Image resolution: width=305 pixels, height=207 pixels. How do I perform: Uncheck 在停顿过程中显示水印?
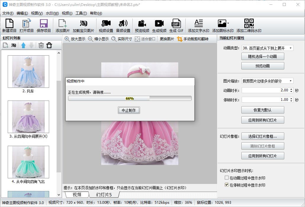227,185
